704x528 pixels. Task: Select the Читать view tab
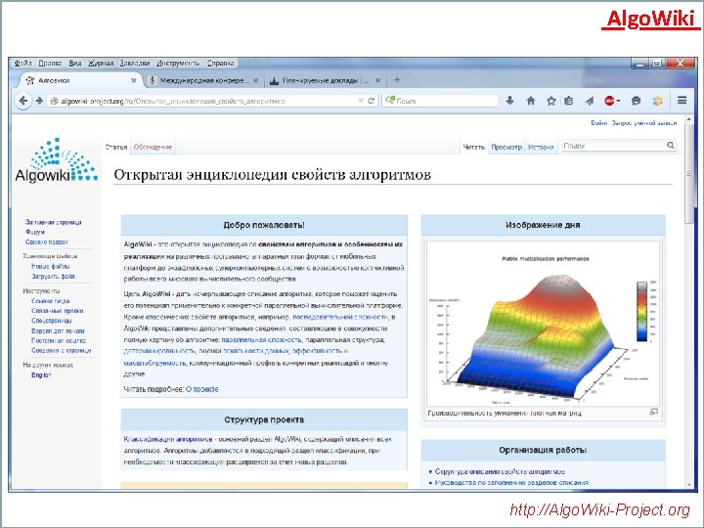(473, 147)
